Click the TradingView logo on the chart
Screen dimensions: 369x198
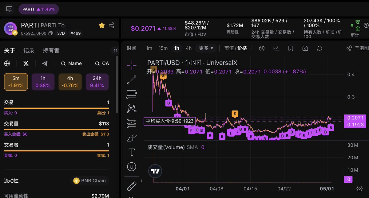(x=155, y=171)
